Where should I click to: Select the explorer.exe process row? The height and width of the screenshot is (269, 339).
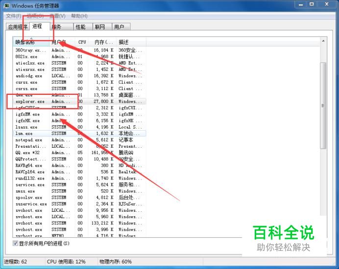pyautogui.click(x=79, y=101)
